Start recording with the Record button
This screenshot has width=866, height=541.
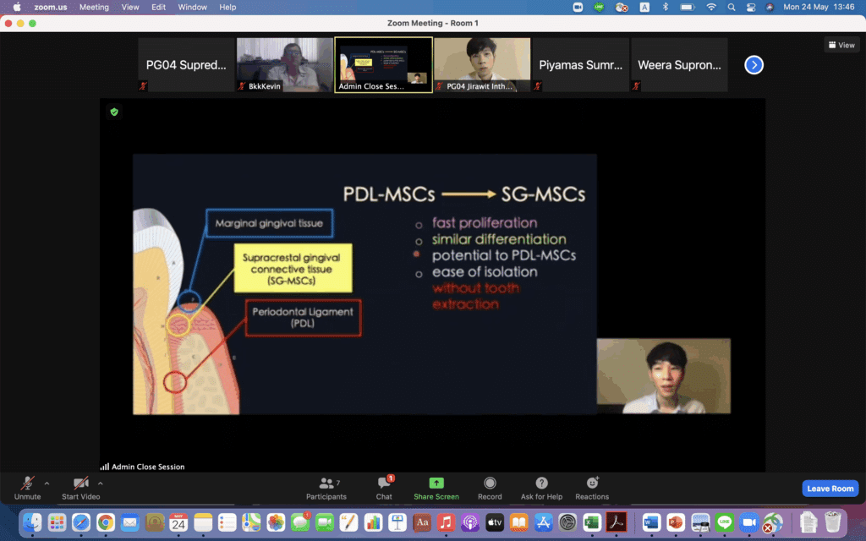pos(490,488)
